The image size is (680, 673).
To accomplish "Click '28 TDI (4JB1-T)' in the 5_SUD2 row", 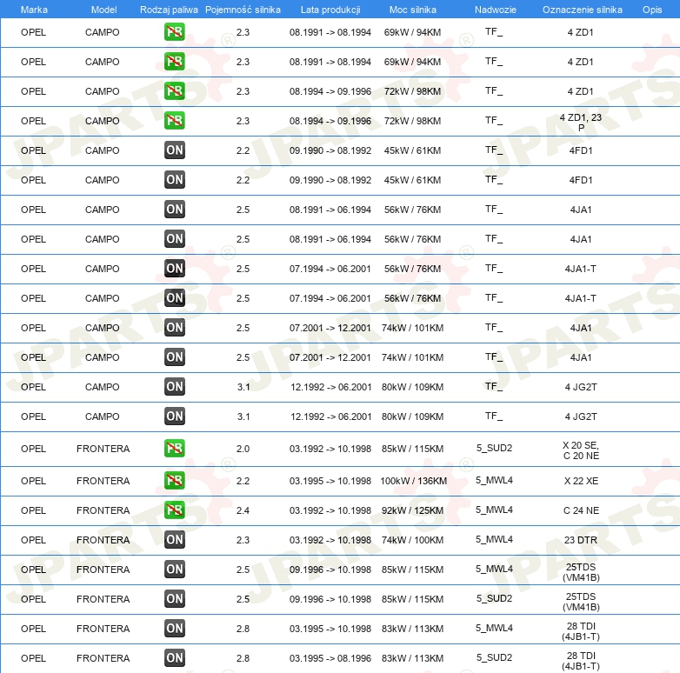I will click(x=581, y=661).
